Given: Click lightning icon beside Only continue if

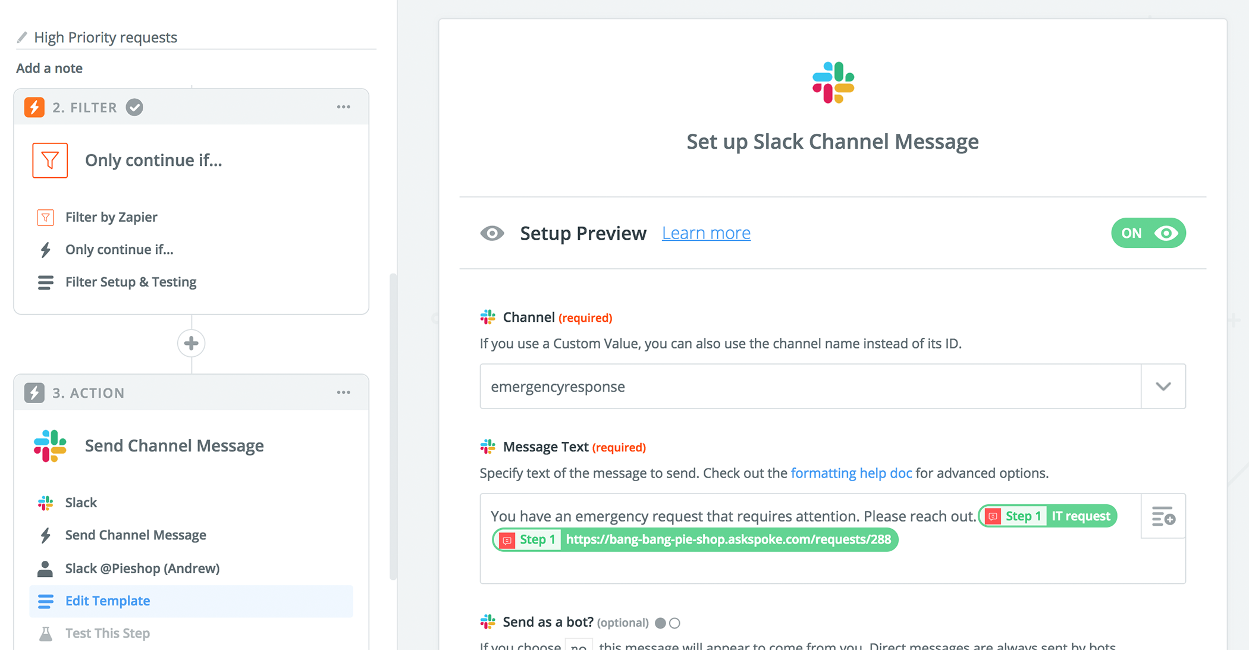Looking at the screenshot, I should (x=46, y=250).
